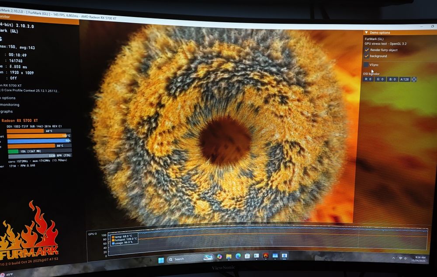Click the core:1572MHz clock readout text
Viewport: 437px width, 277px height.
point(17,161)
